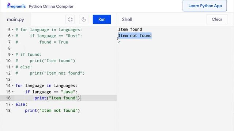Place cursor on empty line 13
234x131 pixels.
pos(66,79)
